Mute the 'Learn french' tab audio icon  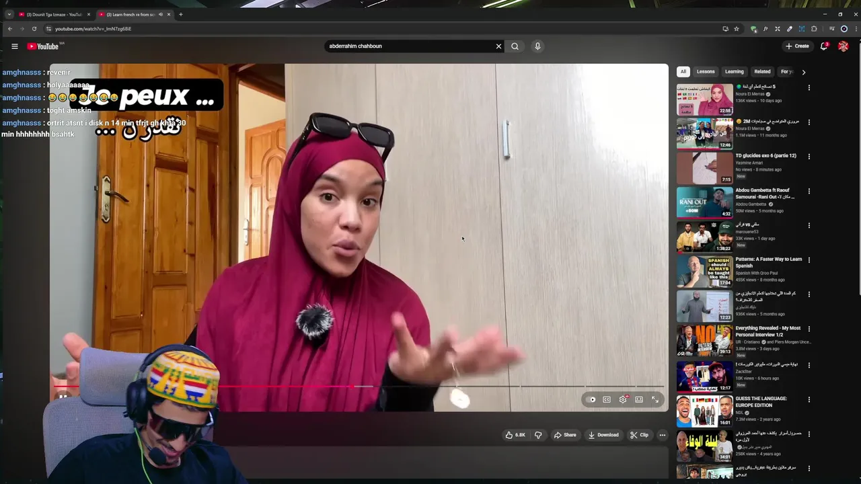pyautogui.click(x=161, y=14)
